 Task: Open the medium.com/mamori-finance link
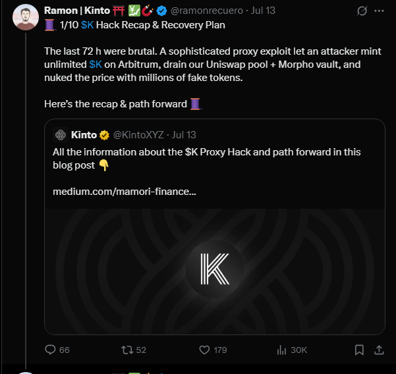click(x=125, y=192)
